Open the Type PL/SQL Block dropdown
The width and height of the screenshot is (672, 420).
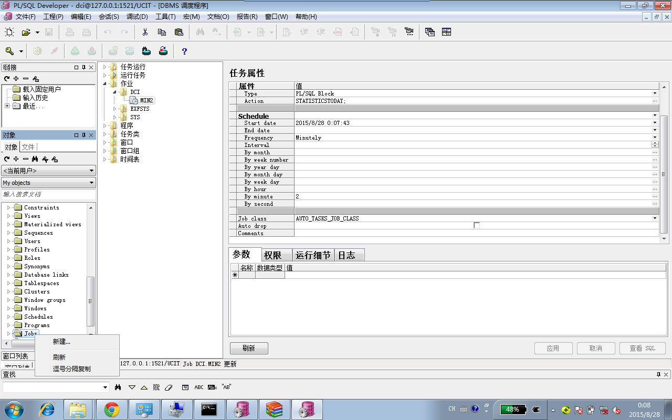(x=655, y=93)
